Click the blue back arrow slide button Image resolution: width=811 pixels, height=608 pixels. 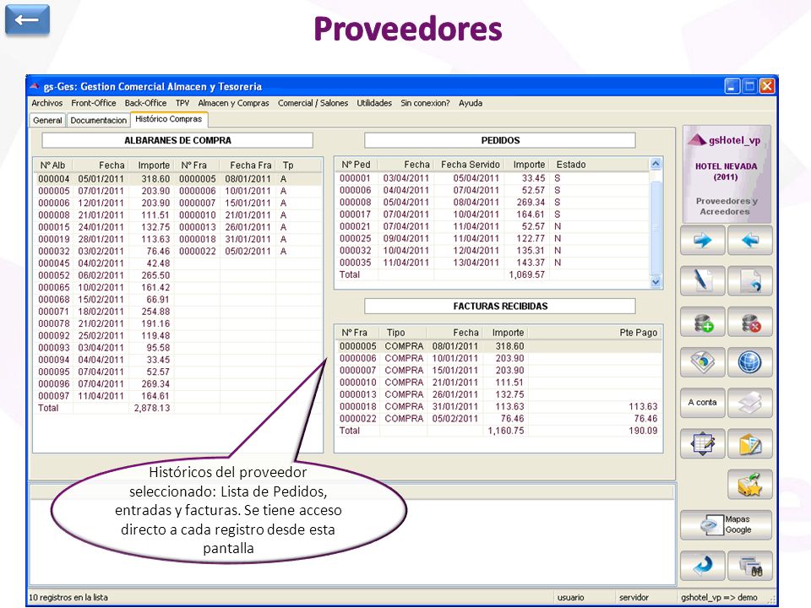pyautogui.click(x=27, y=20)
